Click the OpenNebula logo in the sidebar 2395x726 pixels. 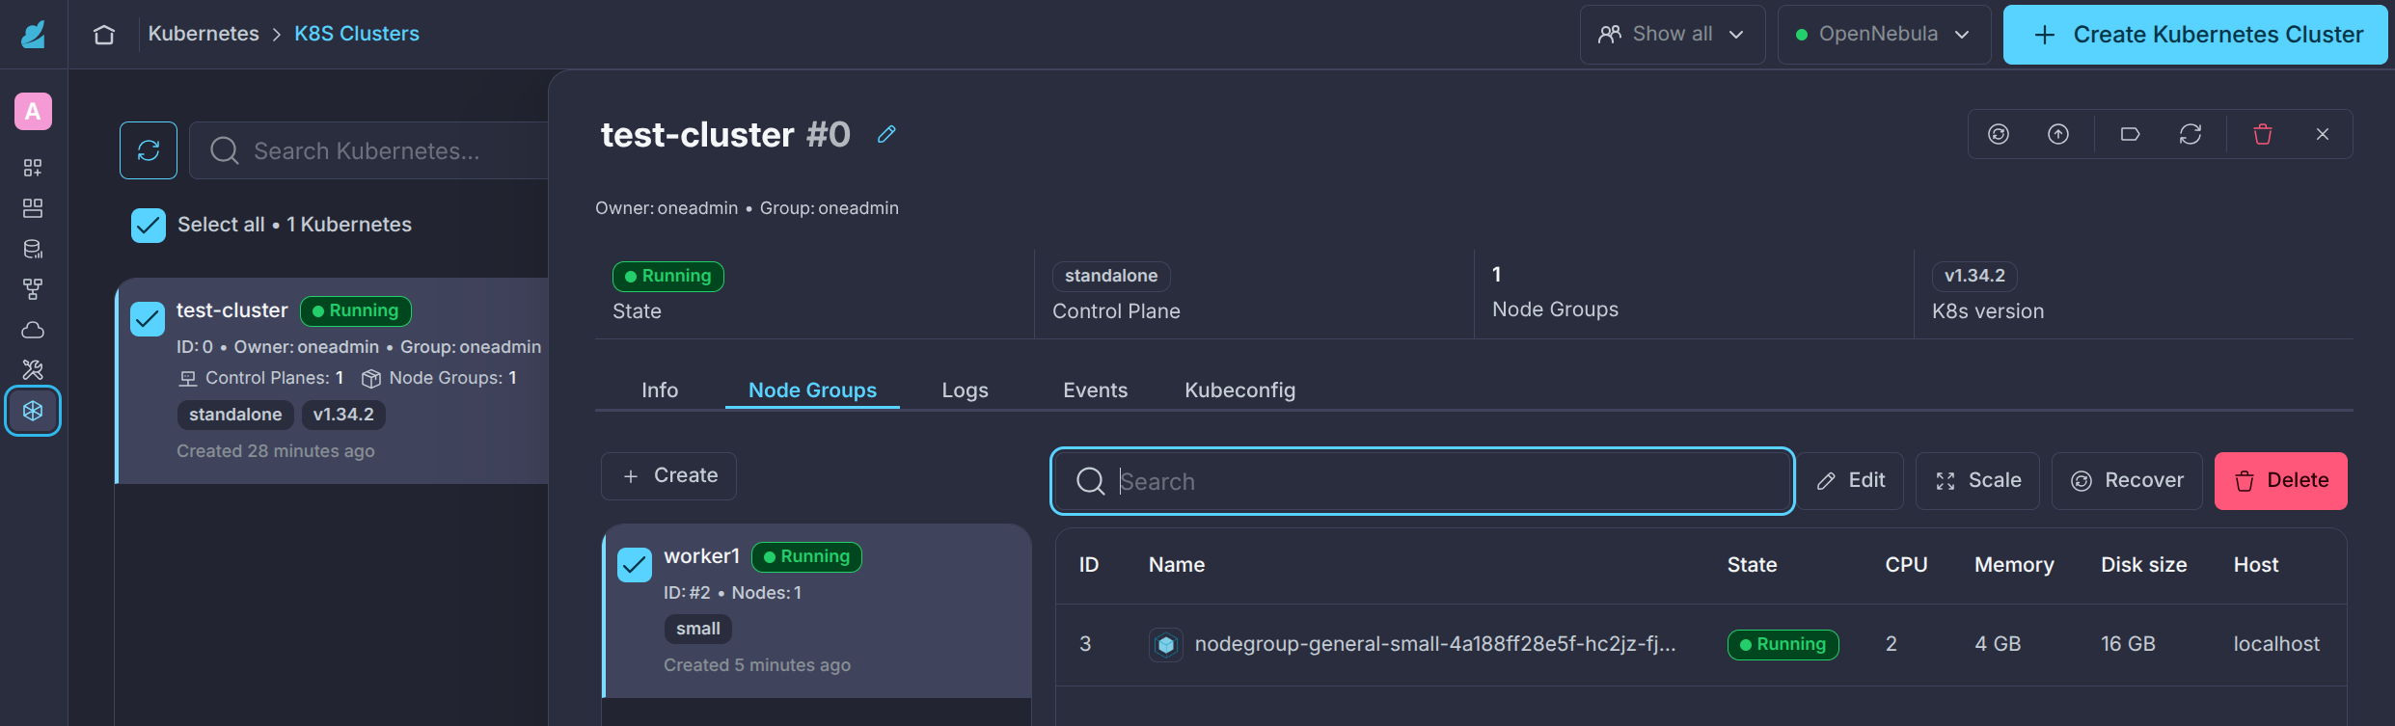point(34,35)
